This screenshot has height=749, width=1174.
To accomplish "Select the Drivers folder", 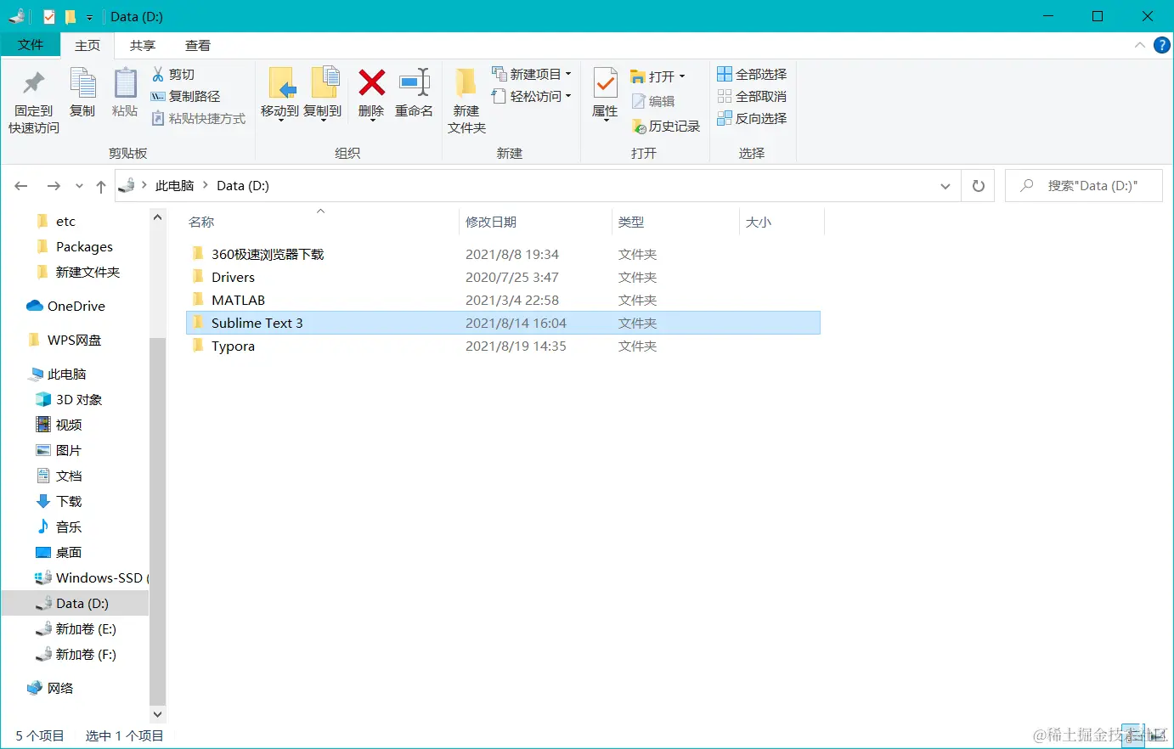I will coord(503,277).
